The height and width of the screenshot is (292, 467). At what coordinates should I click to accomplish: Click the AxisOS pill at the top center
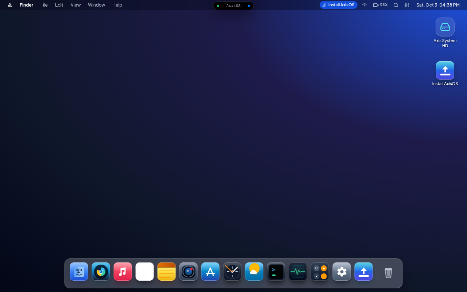(233, 6)
